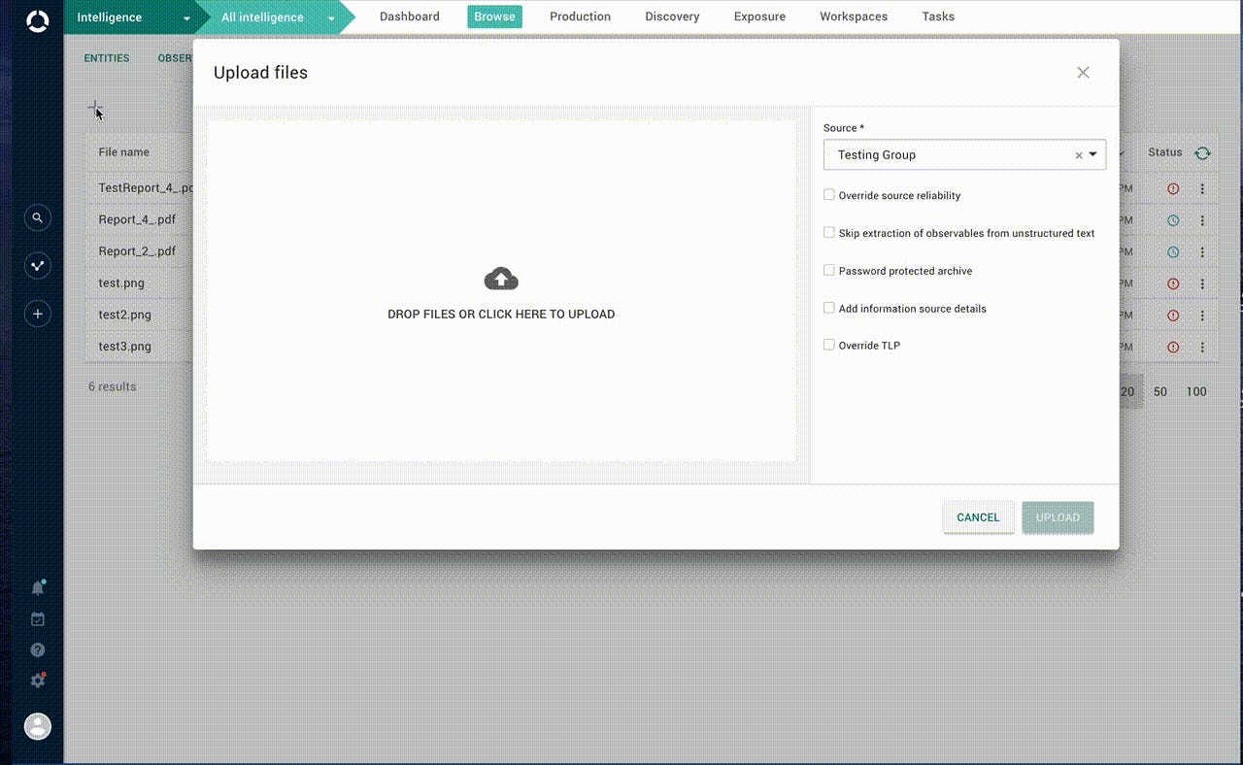This screenshot has height=765, width=1243.
Task: Click error status icon for test.png
Action: [1173, 283]
